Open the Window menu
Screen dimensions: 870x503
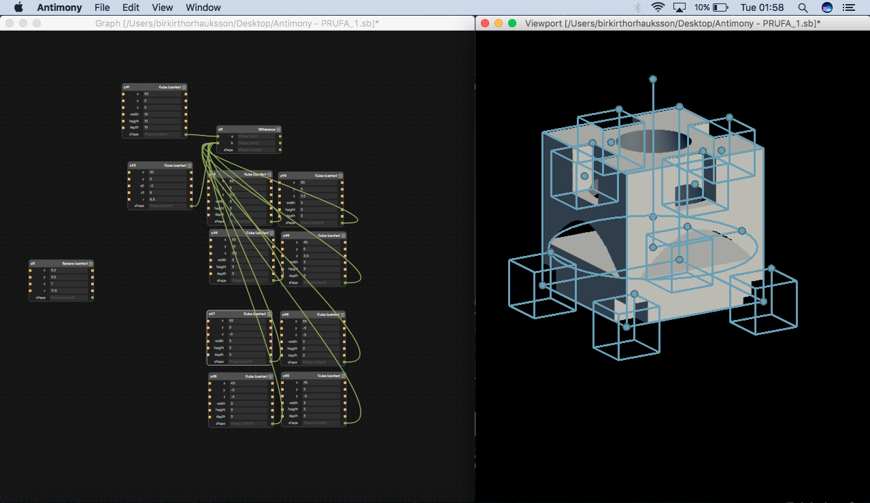point(203,7)
